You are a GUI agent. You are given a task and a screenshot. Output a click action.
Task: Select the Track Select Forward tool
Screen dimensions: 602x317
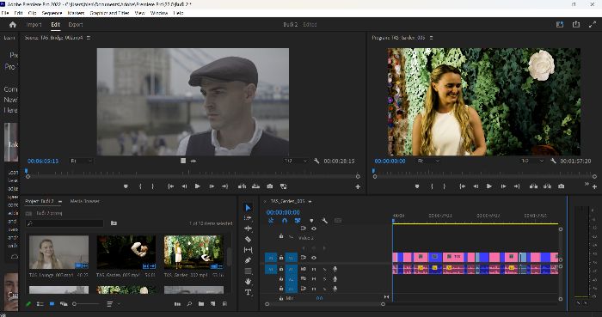coord(248,217)
